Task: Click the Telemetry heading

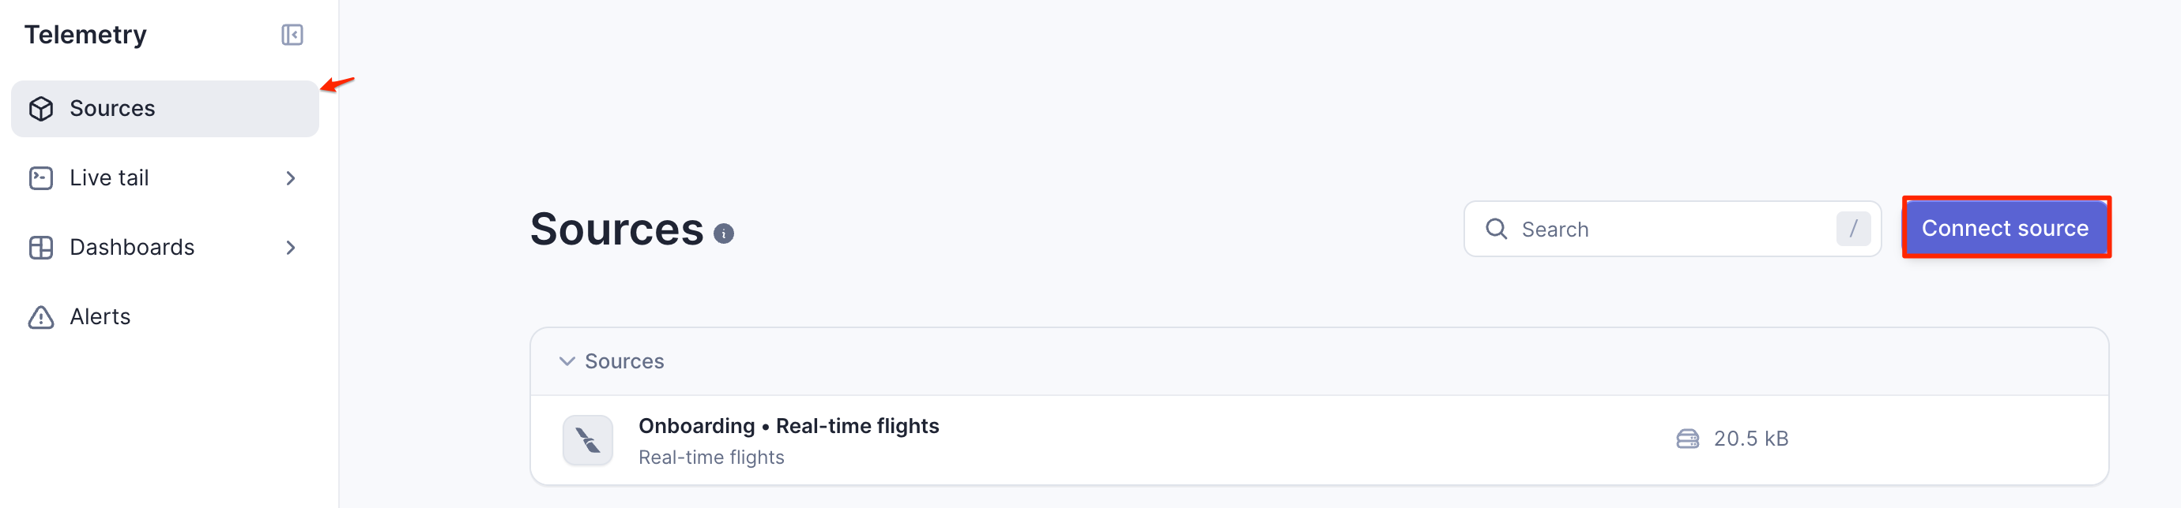Action: pos(85,35)
